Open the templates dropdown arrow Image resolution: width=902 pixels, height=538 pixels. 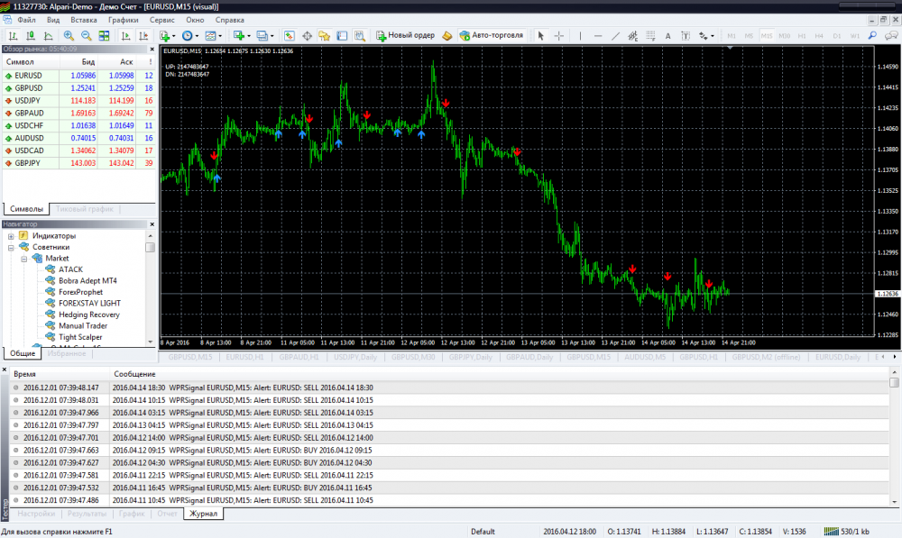[220, 36]
